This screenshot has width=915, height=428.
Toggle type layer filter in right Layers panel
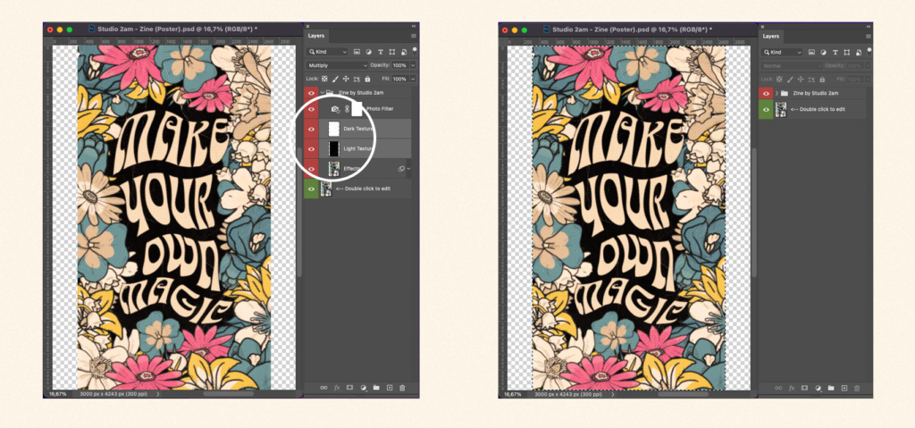835,52
